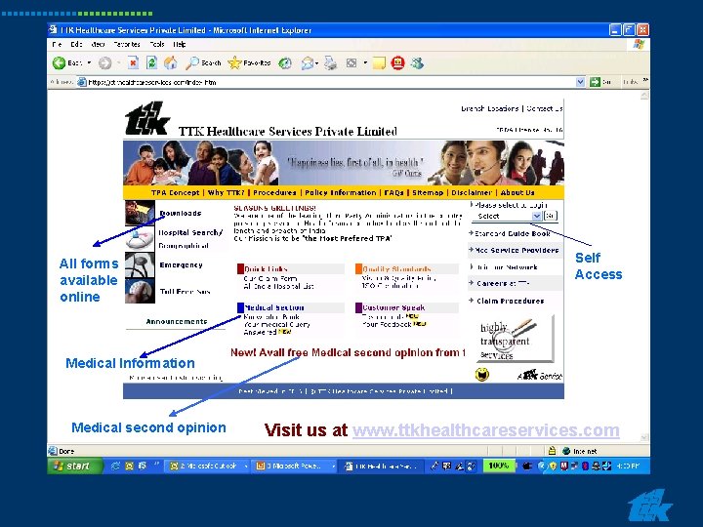
Task: Open Disclaimer nav item
Action: [472, 192]
